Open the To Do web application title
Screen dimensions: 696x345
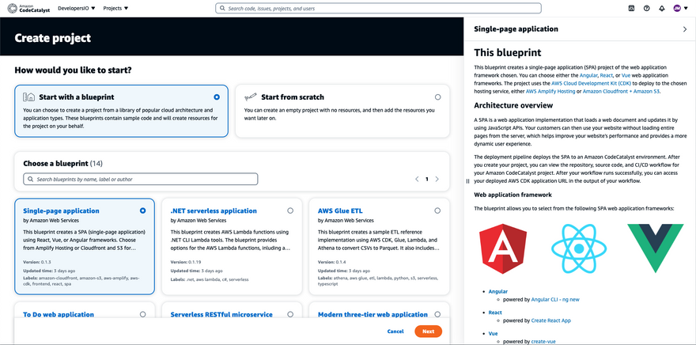tap(59, 314)
